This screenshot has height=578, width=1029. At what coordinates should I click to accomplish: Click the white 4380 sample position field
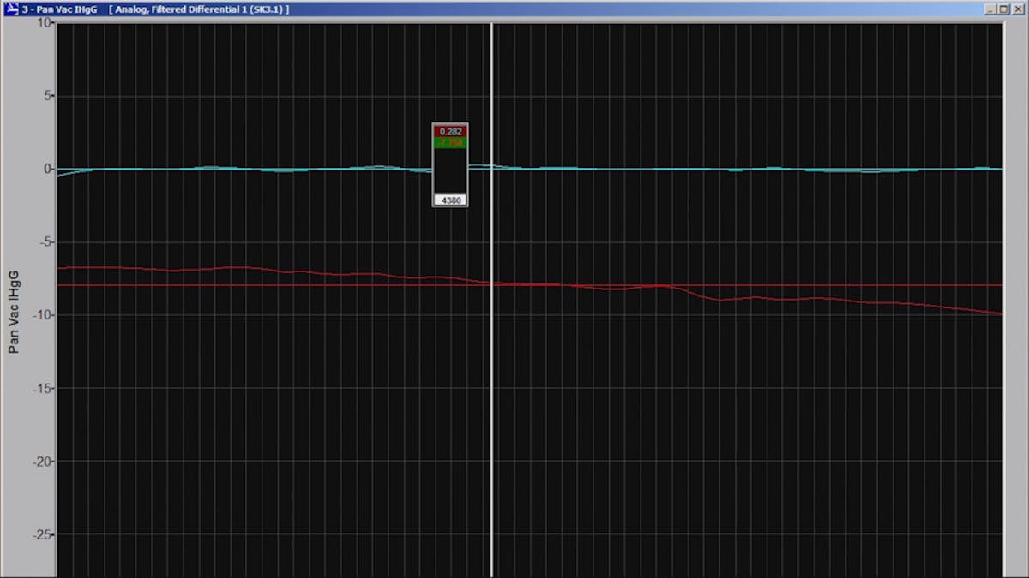coord(450,200)
